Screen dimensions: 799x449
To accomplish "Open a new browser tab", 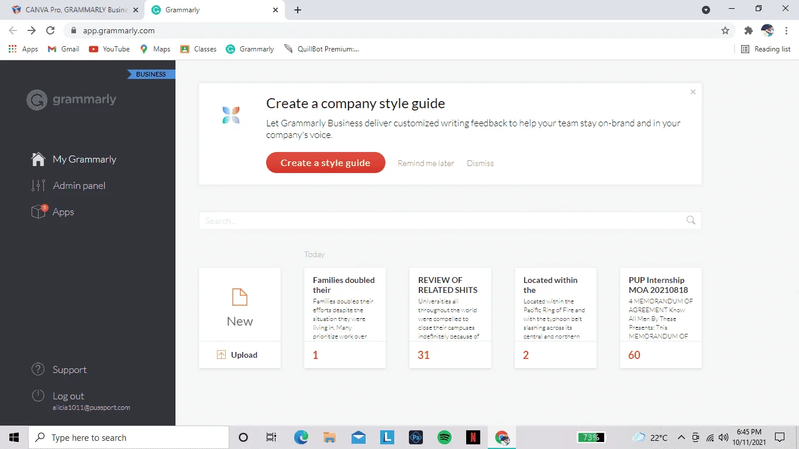I will point(298,10).
